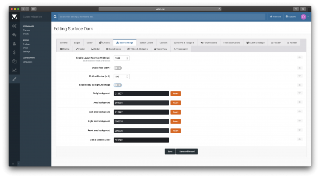This screenshot has width=320, height=178.
Task: Toggle the Enable fluid width switch
Action: click(x=118, y=68)
